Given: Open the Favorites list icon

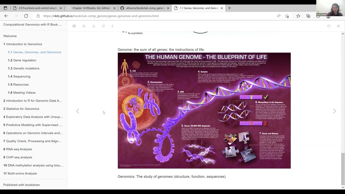Looking at the screenshot, I should (x=298, y=16).
